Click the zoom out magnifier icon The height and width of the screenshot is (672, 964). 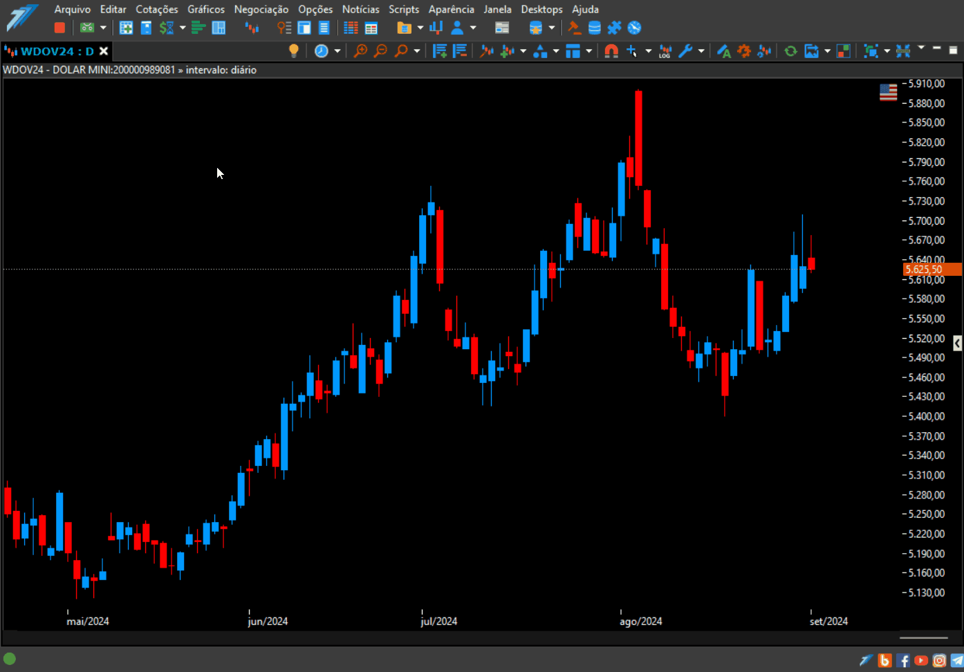[380, 50]
